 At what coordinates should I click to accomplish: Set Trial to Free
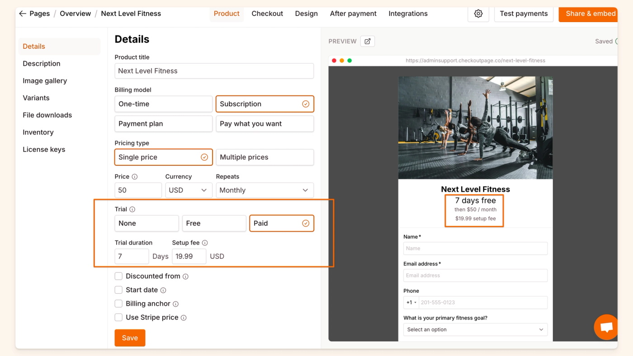pyautogui.click(x=214, y=223)
